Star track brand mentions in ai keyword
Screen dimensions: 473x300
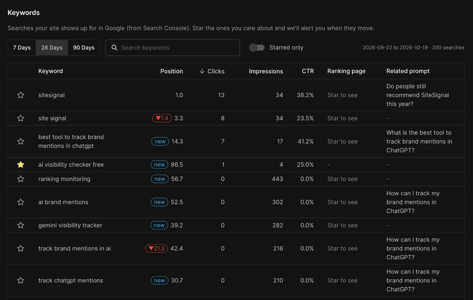(21, 248)
